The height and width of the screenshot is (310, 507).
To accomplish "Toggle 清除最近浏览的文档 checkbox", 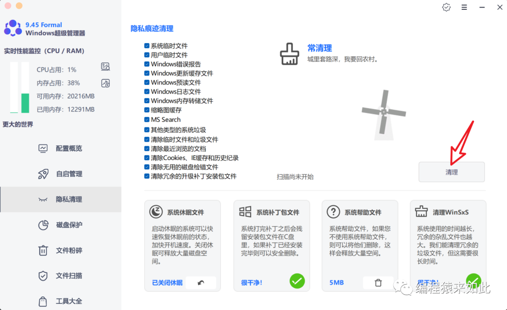I will pyautogui.click(x=147, y=149).
